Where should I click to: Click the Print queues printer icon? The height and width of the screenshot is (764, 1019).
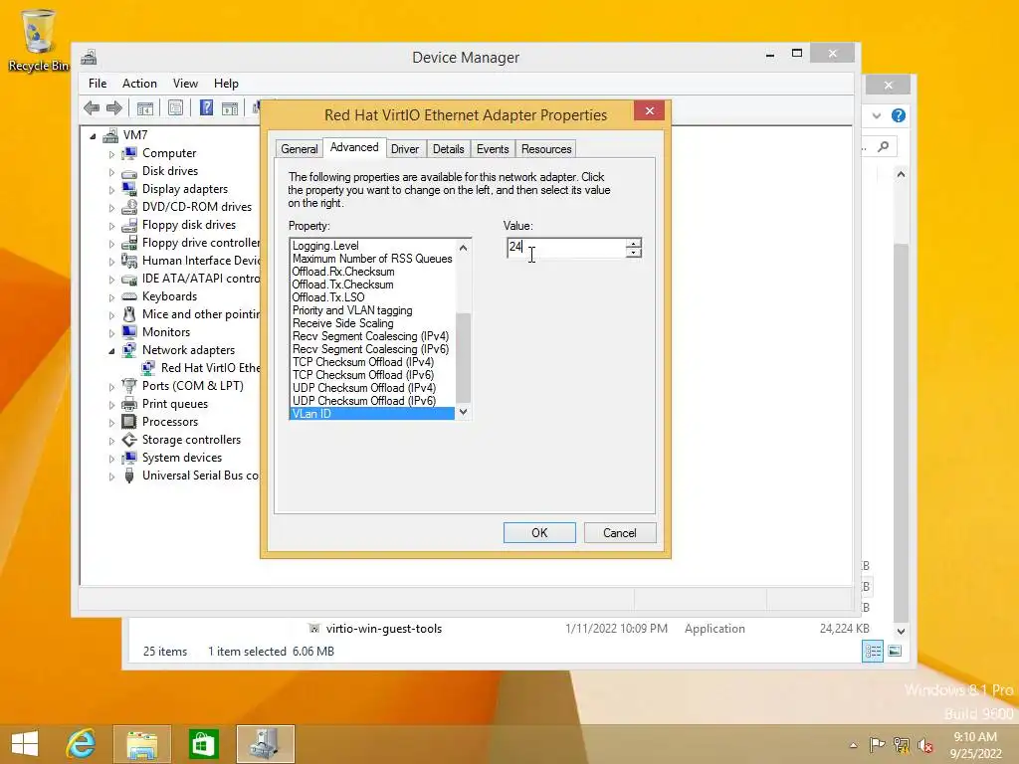coord(129,404)
